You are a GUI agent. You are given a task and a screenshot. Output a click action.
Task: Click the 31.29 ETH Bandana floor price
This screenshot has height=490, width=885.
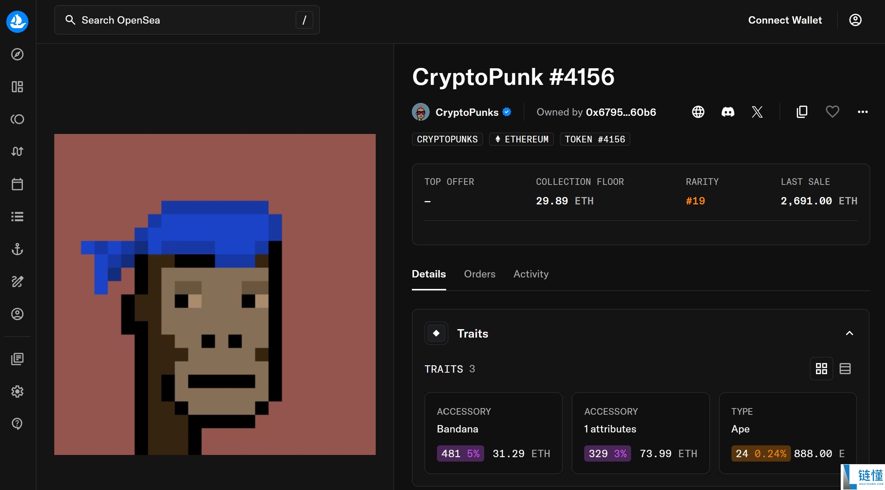coord(521,453)
